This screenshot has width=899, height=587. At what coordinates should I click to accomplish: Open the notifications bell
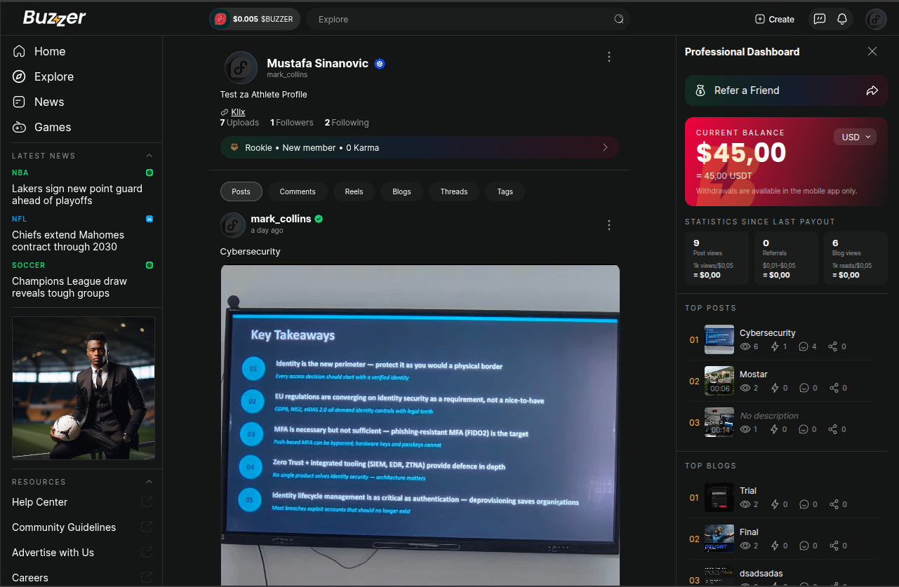coord(842,19)
